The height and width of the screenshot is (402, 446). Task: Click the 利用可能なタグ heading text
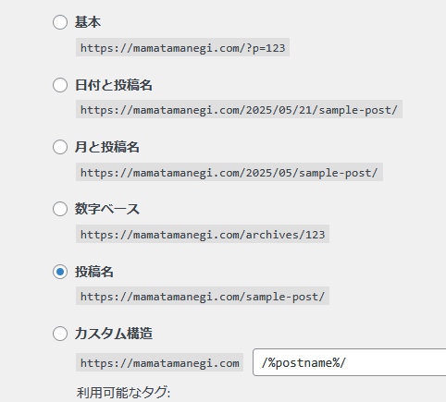coord(123,393)
